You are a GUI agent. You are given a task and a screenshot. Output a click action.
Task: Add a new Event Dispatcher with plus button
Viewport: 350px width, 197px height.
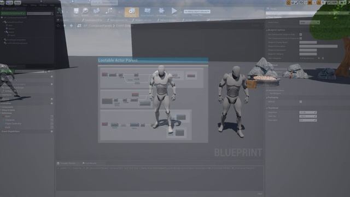(51, 131)
